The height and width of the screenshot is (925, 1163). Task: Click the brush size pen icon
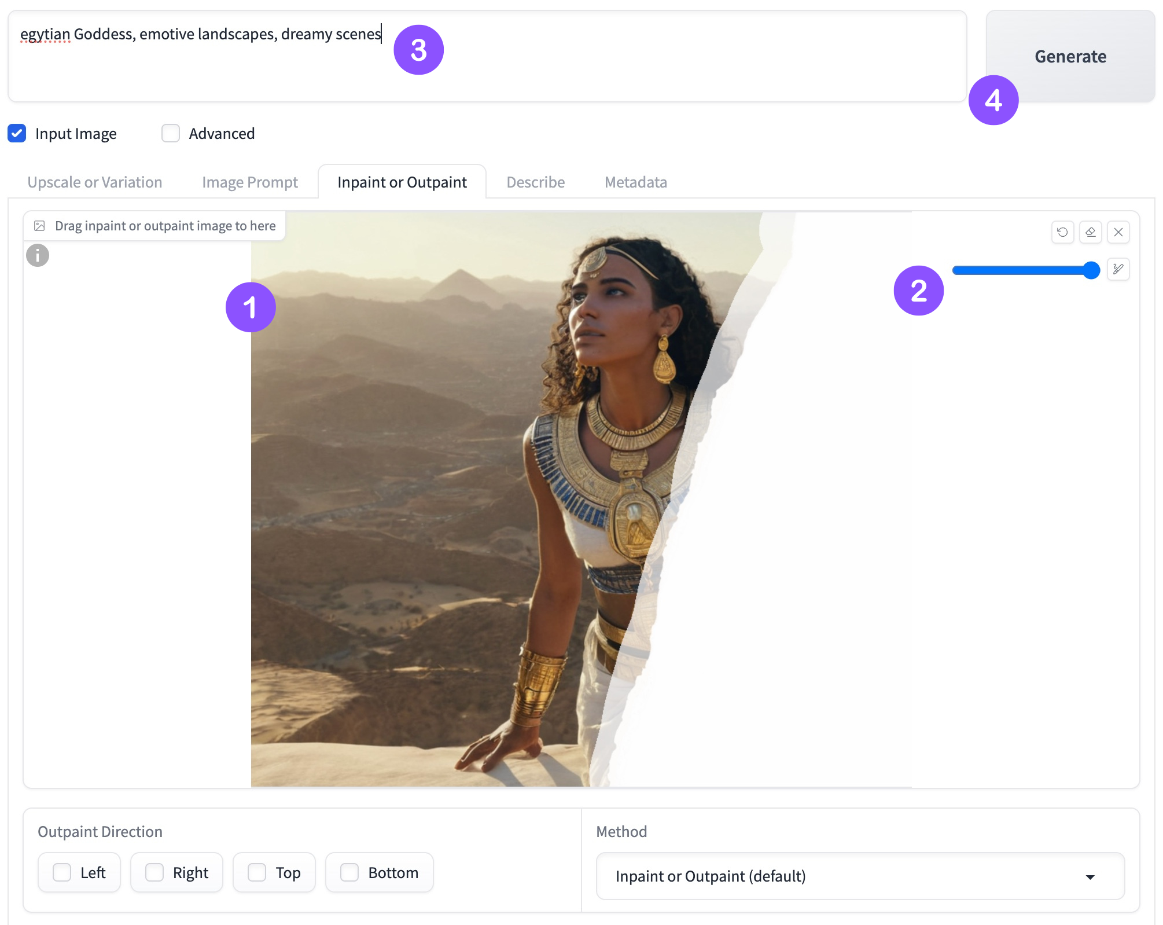point(1118,269)
